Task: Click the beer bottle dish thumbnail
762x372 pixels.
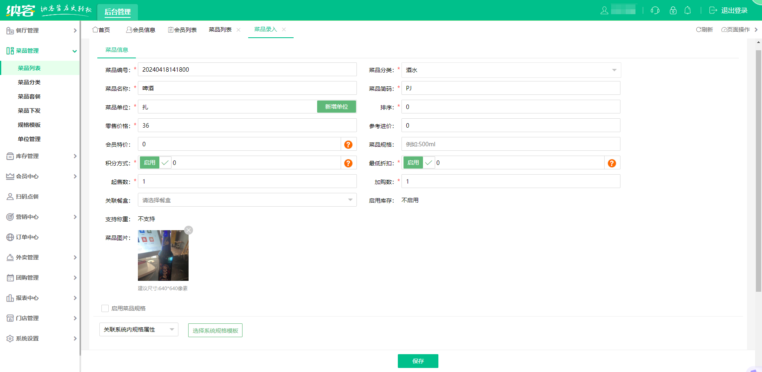Action: [163, 255]
